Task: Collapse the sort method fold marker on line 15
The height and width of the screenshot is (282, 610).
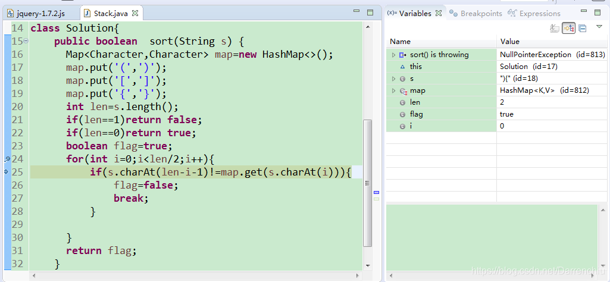Action: pos(26,40)
